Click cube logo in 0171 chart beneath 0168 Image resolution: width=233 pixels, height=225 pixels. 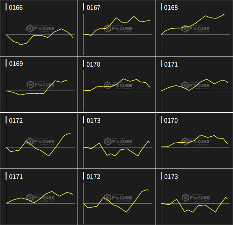click(x=185, y=85)
